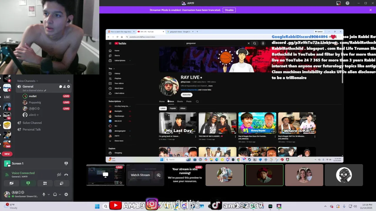Image resolution: width=376 pixels, height=211 pixels.
Task: Click channel search magnifier beside Posts tab
Action: click(x=197, y=101)
